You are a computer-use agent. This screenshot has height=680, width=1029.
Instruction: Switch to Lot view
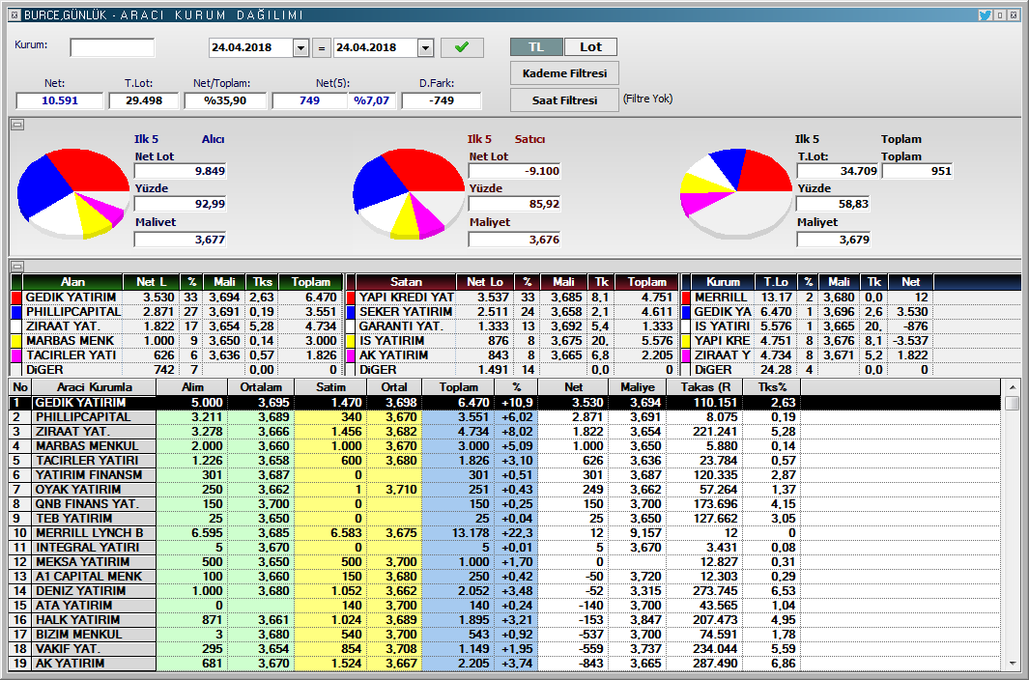coord(590,46)
